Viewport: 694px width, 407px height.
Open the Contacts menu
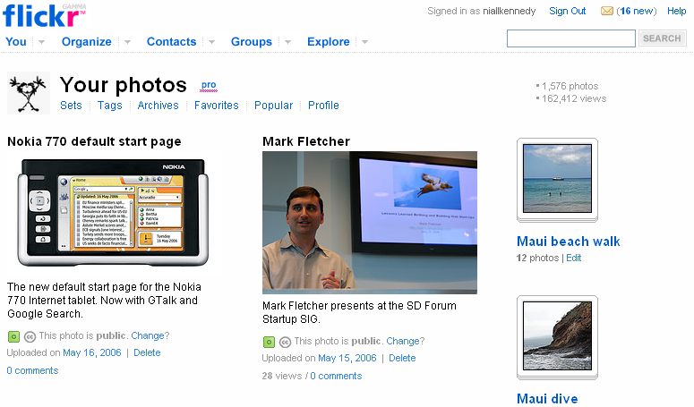171,41
